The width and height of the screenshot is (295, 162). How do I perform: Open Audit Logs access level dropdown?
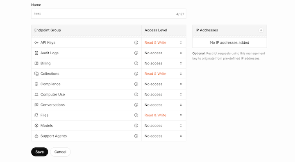[163, 53]
